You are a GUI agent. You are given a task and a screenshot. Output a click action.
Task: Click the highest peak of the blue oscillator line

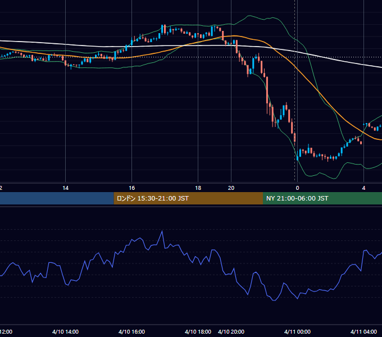point(162,231)
